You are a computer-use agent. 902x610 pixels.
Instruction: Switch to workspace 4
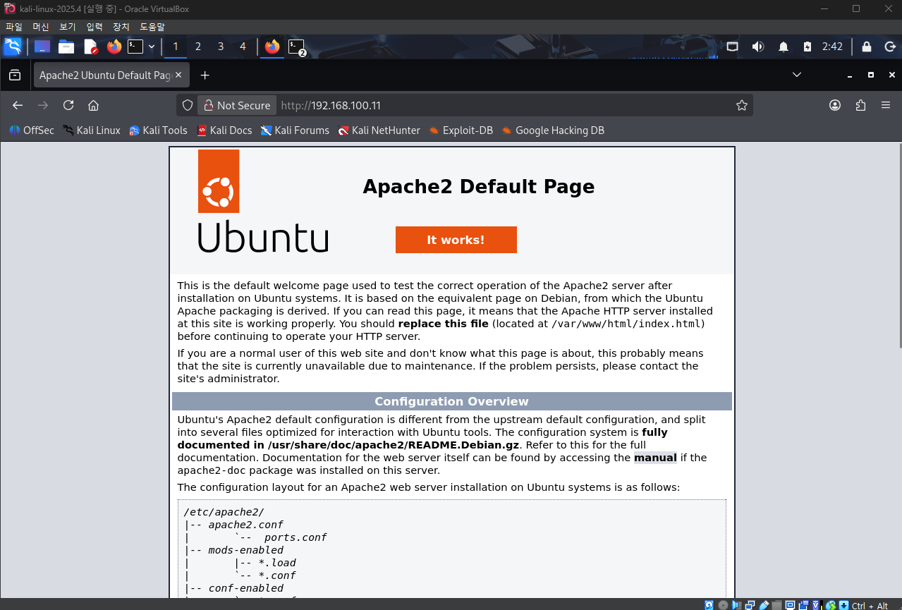coord(243,47)
